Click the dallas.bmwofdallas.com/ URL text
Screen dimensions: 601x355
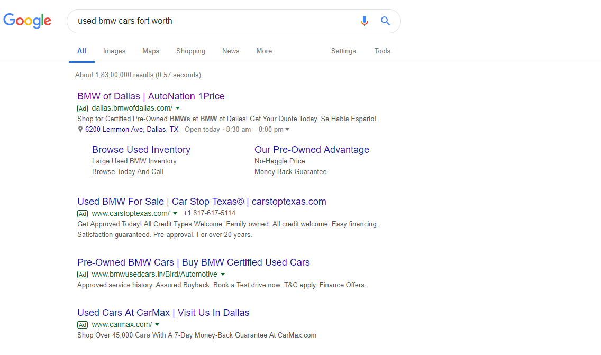pyautogui.click(x=132, y=108)
